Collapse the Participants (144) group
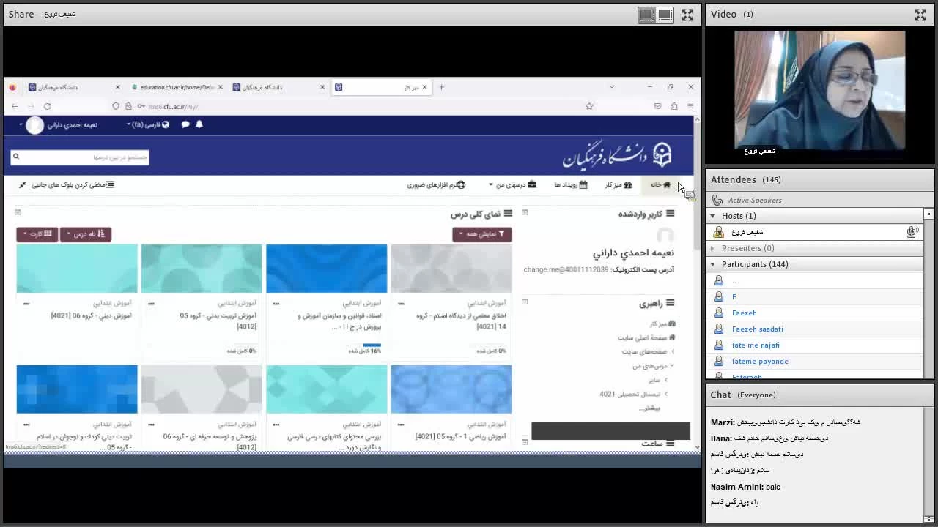 coord(712,264)
